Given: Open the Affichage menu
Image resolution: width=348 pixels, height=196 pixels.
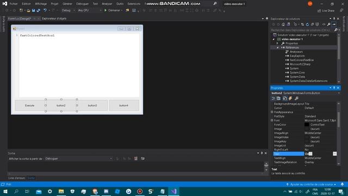Looking at the screenshot, I should point(41,4).
